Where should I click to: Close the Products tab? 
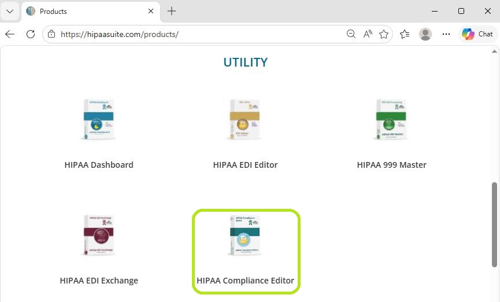(151, 11)
